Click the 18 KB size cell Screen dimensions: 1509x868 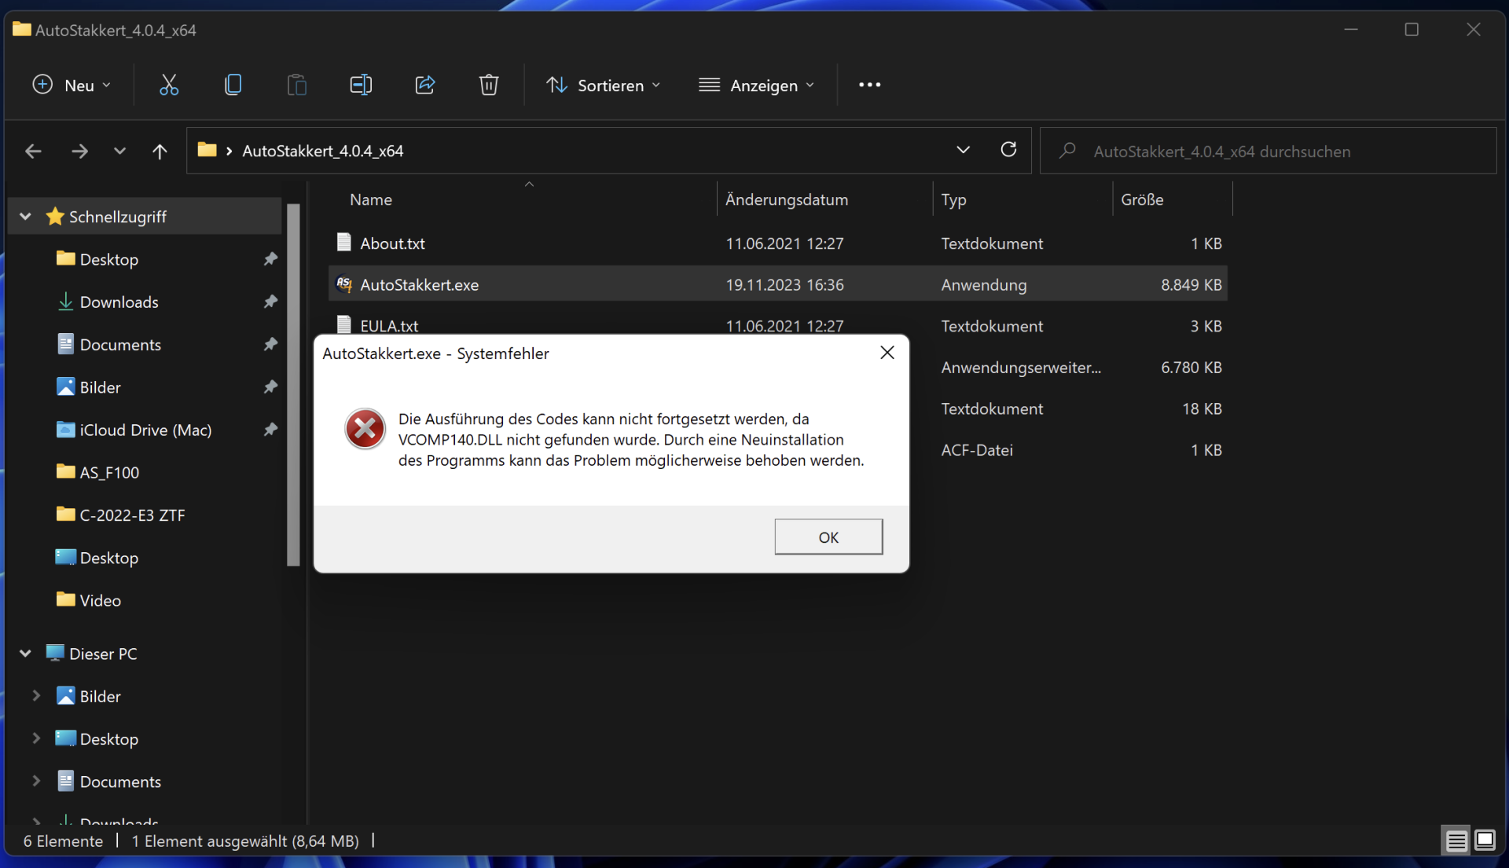(1202, 408)
